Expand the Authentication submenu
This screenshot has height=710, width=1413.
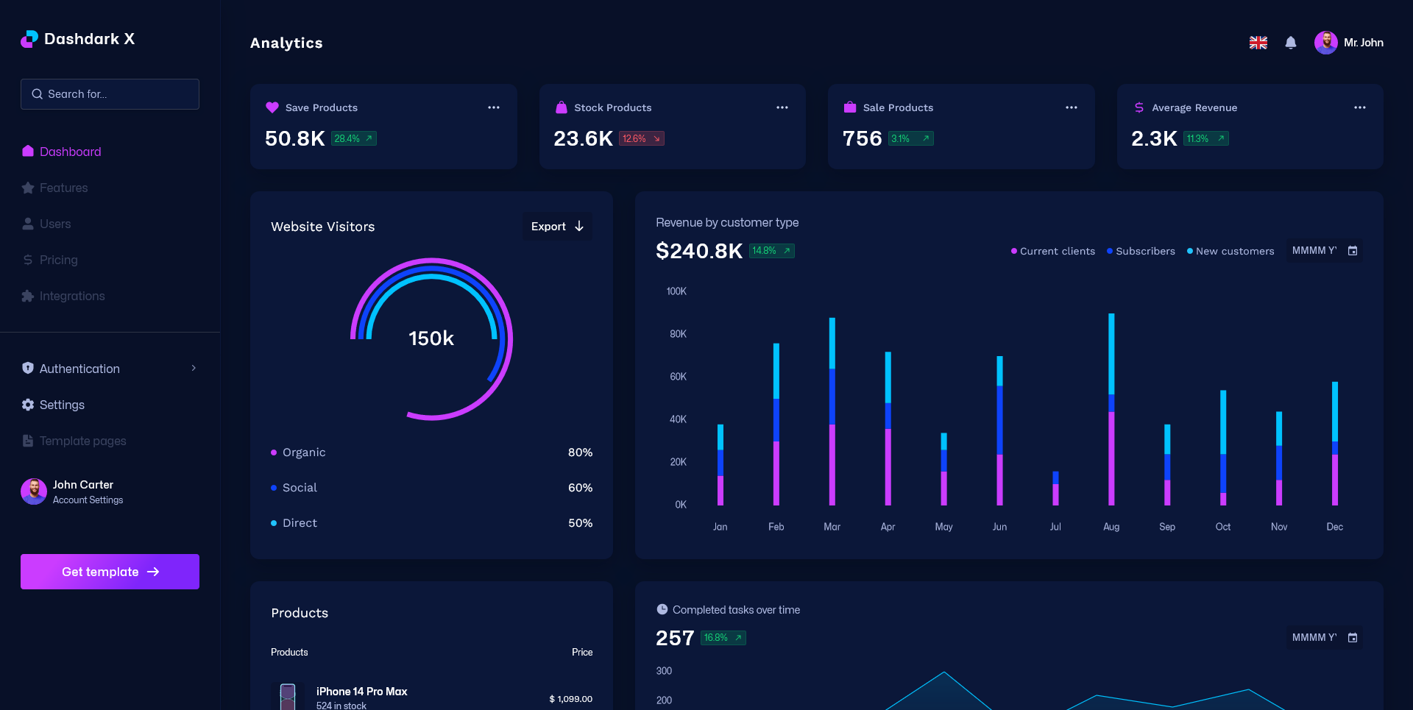pos(110,369)
